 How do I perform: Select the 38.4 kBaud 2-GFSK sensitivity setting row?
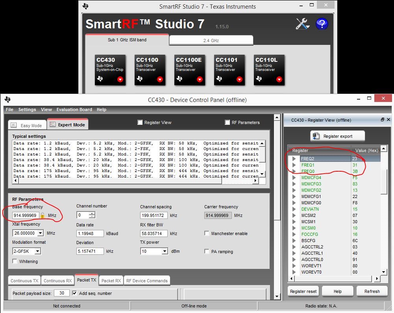(136, 159)
